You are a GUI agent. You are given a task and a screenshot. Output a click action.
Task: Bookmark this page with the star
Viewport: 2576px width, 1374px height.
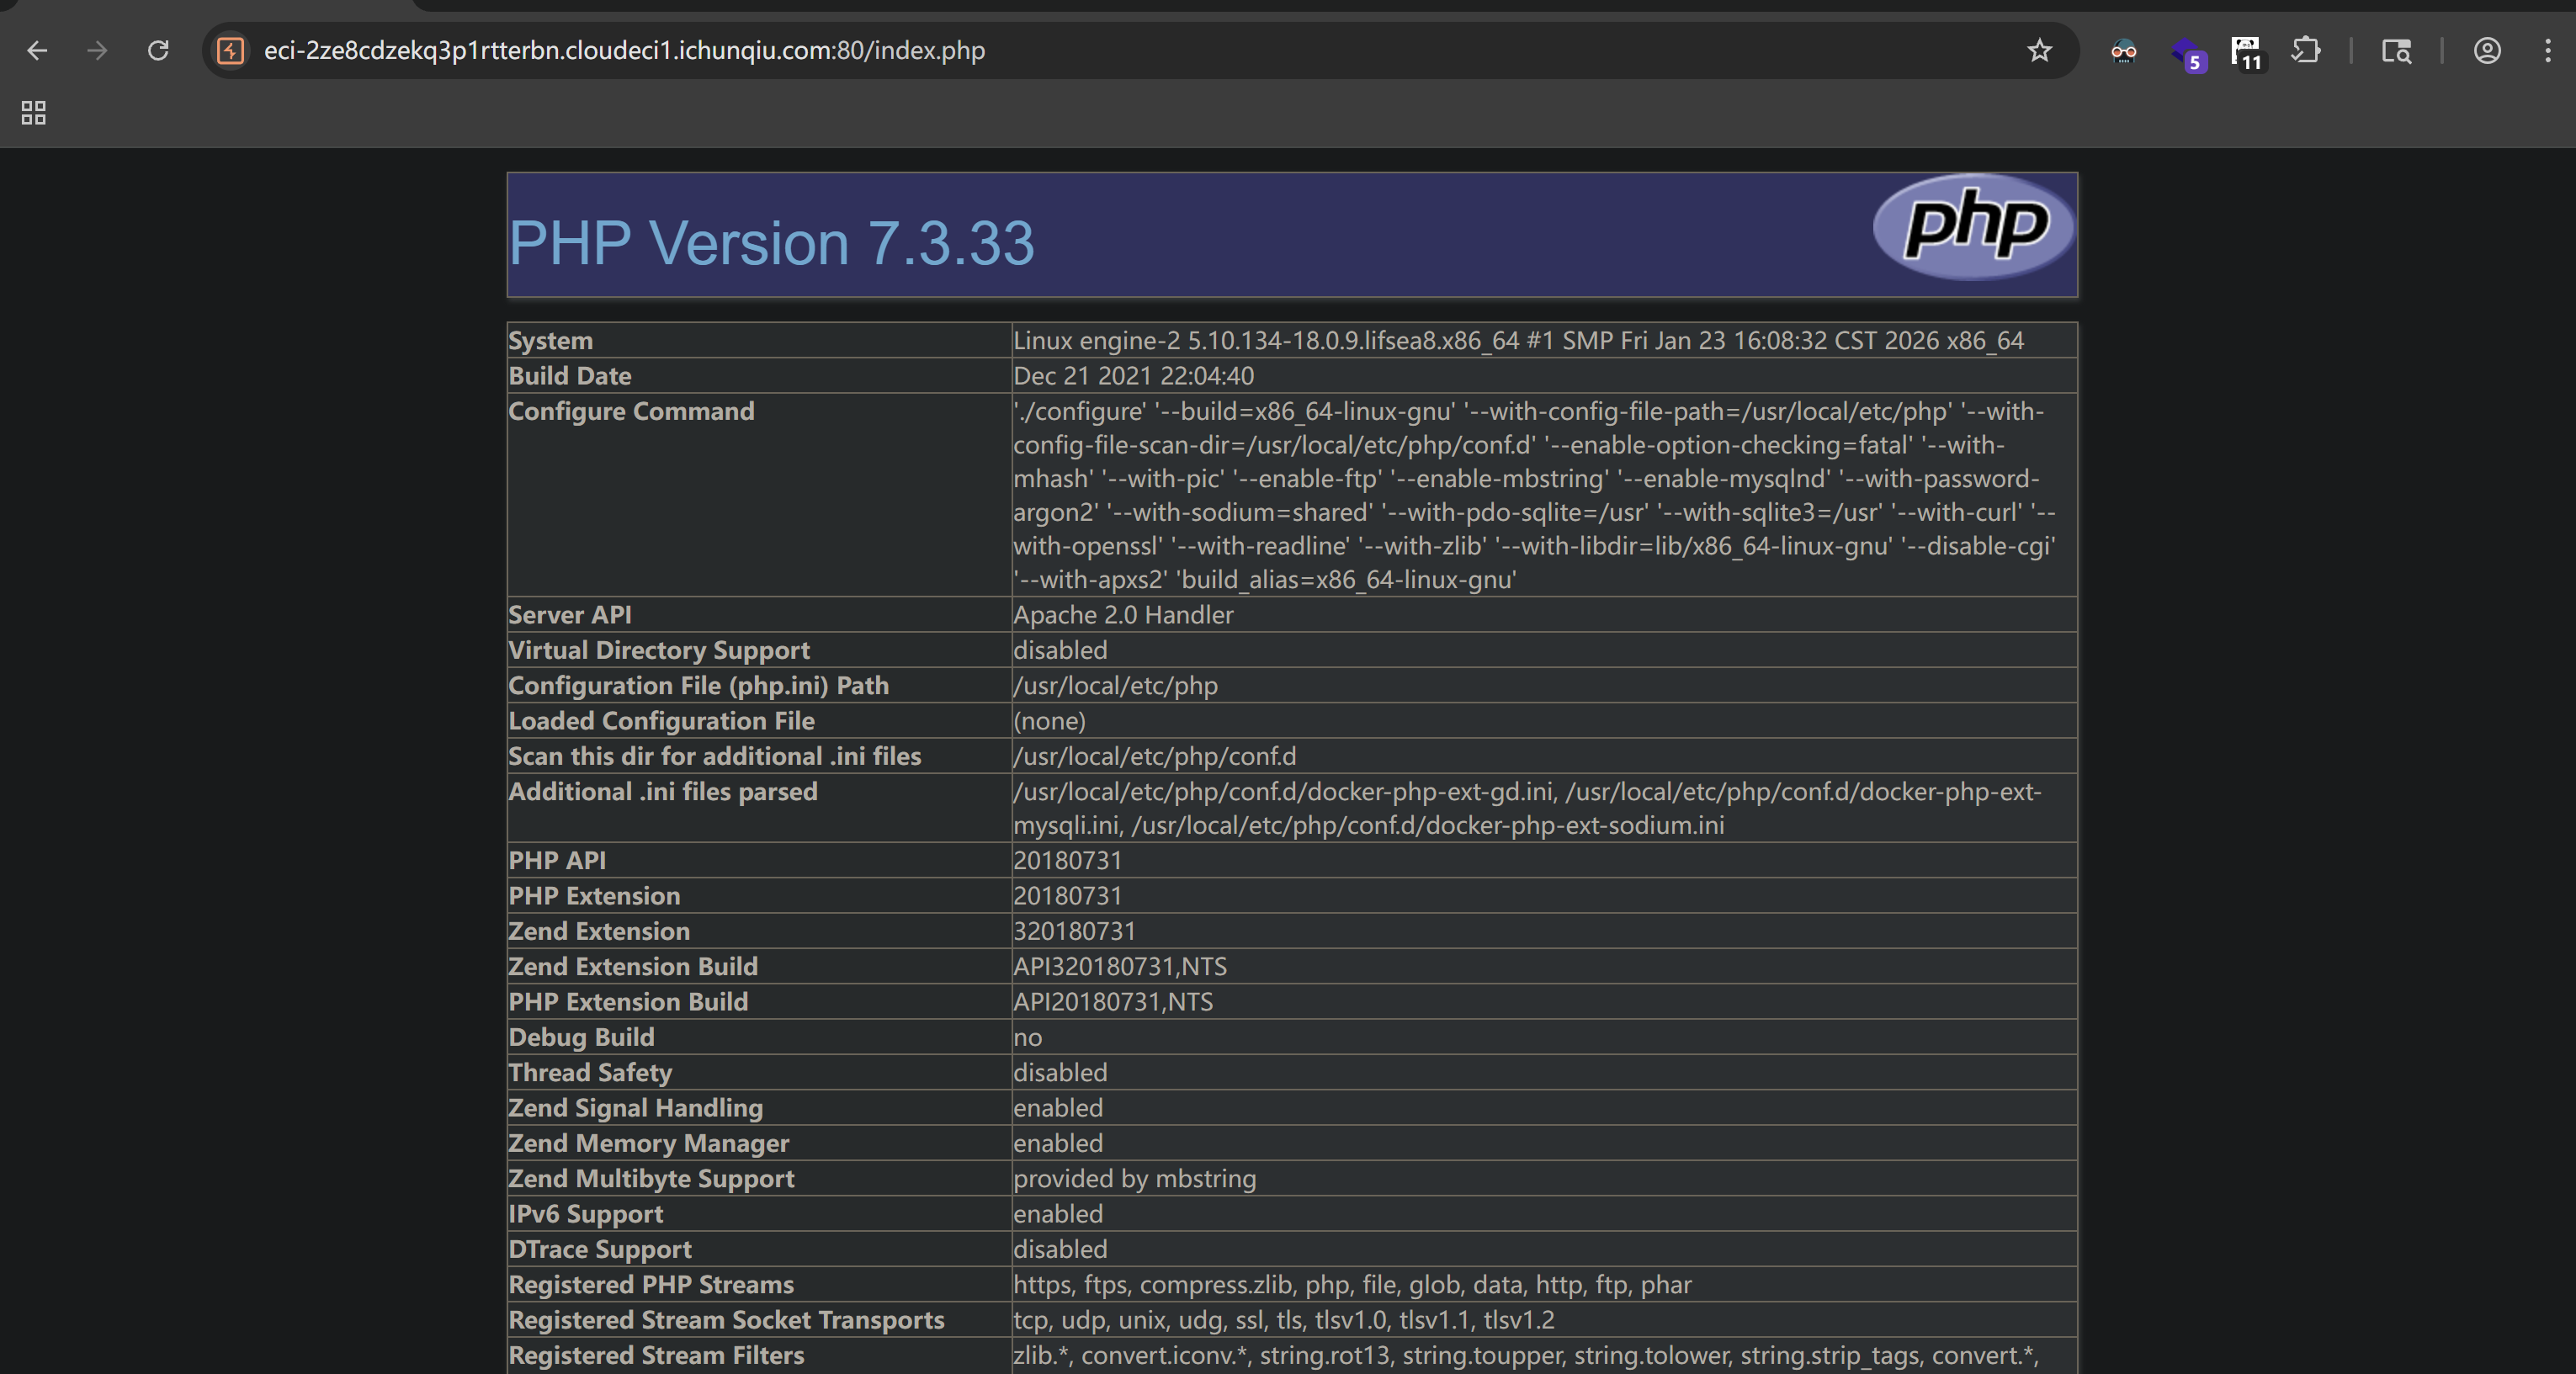tap(2039, 50)
